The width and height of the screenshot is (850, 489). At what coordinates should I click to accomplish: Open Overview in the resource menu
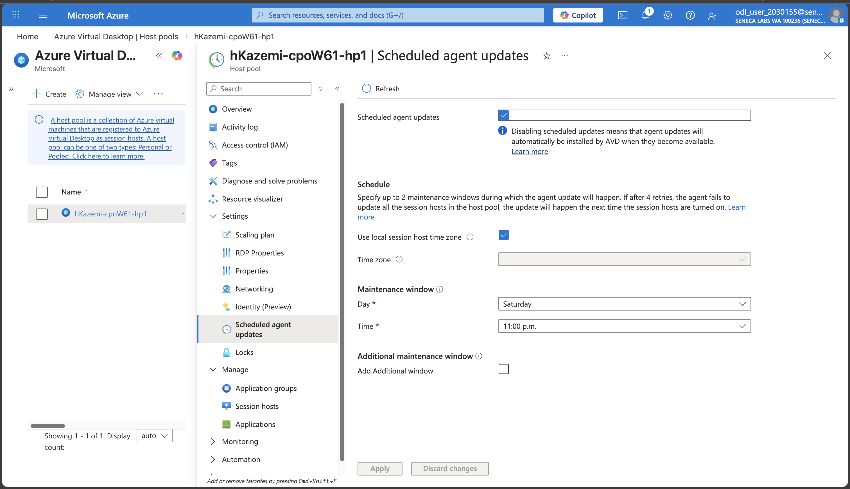pyautogui.click(x=237, y=109)
